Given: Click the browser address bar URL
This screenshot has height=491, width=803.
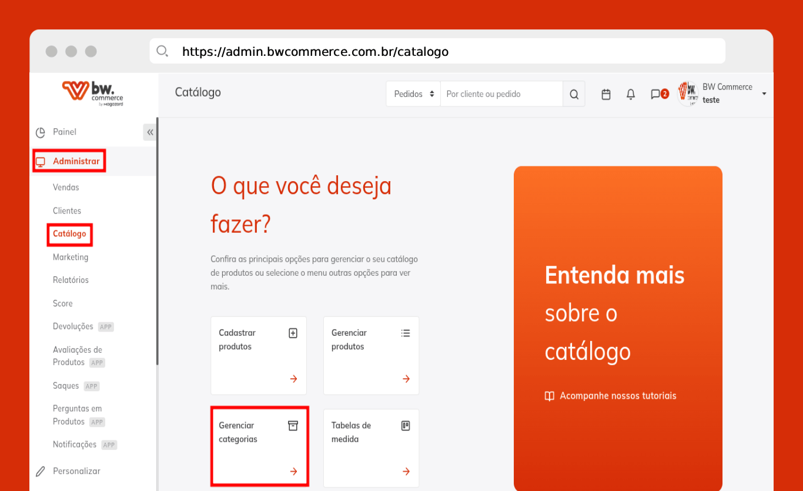Looking at the screenshot, I should pyautogui.click(x=315, y=52).
